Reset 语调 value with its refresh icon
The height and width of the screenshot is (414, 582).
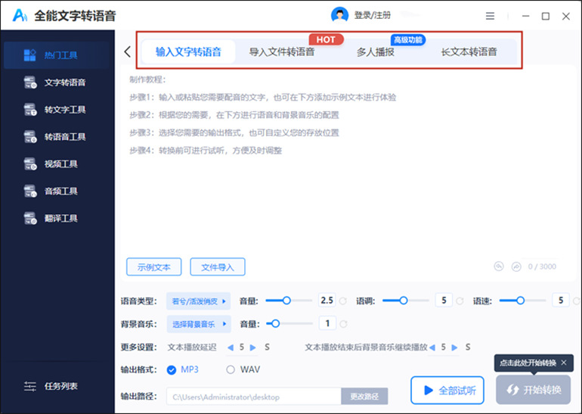click(460, 301)
